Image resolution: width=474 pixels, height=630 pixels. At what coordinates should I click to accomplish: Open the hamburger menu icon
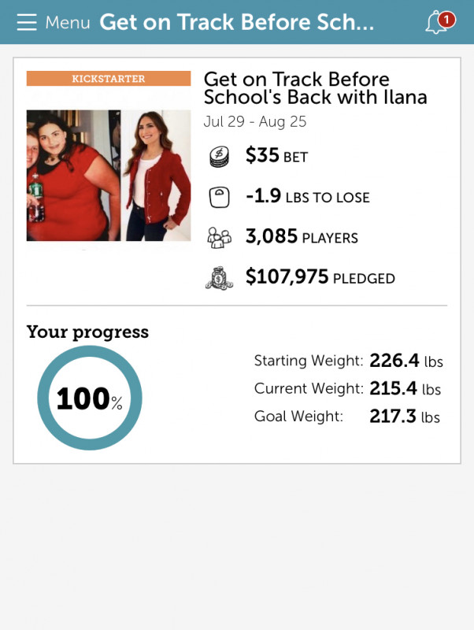click(27, 22)
